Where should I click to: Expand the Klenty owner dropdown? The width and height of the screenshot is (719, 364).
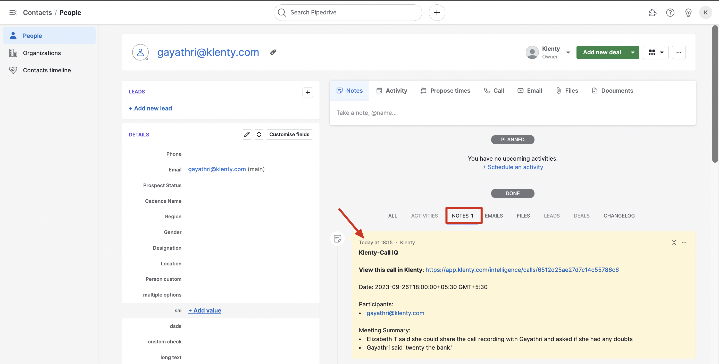[568, 53]
